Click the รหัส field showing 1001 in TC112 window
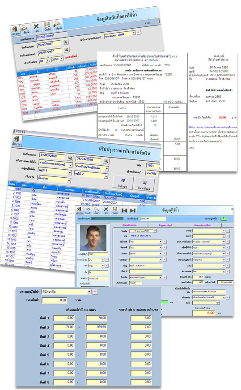Screen dimensions: 241x390 coord(153,166)
